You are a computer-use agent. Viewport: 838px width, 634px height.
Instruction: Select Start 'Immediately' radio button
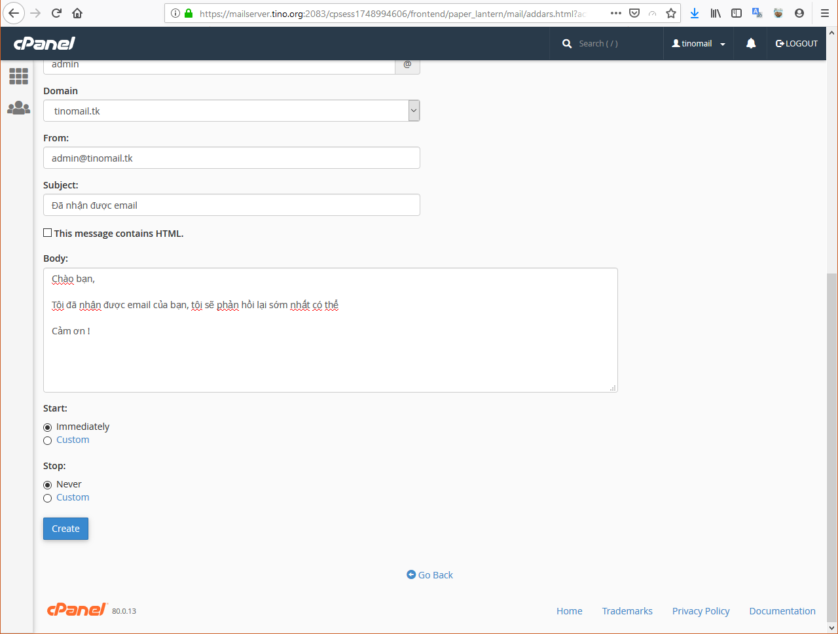[47, 427]
